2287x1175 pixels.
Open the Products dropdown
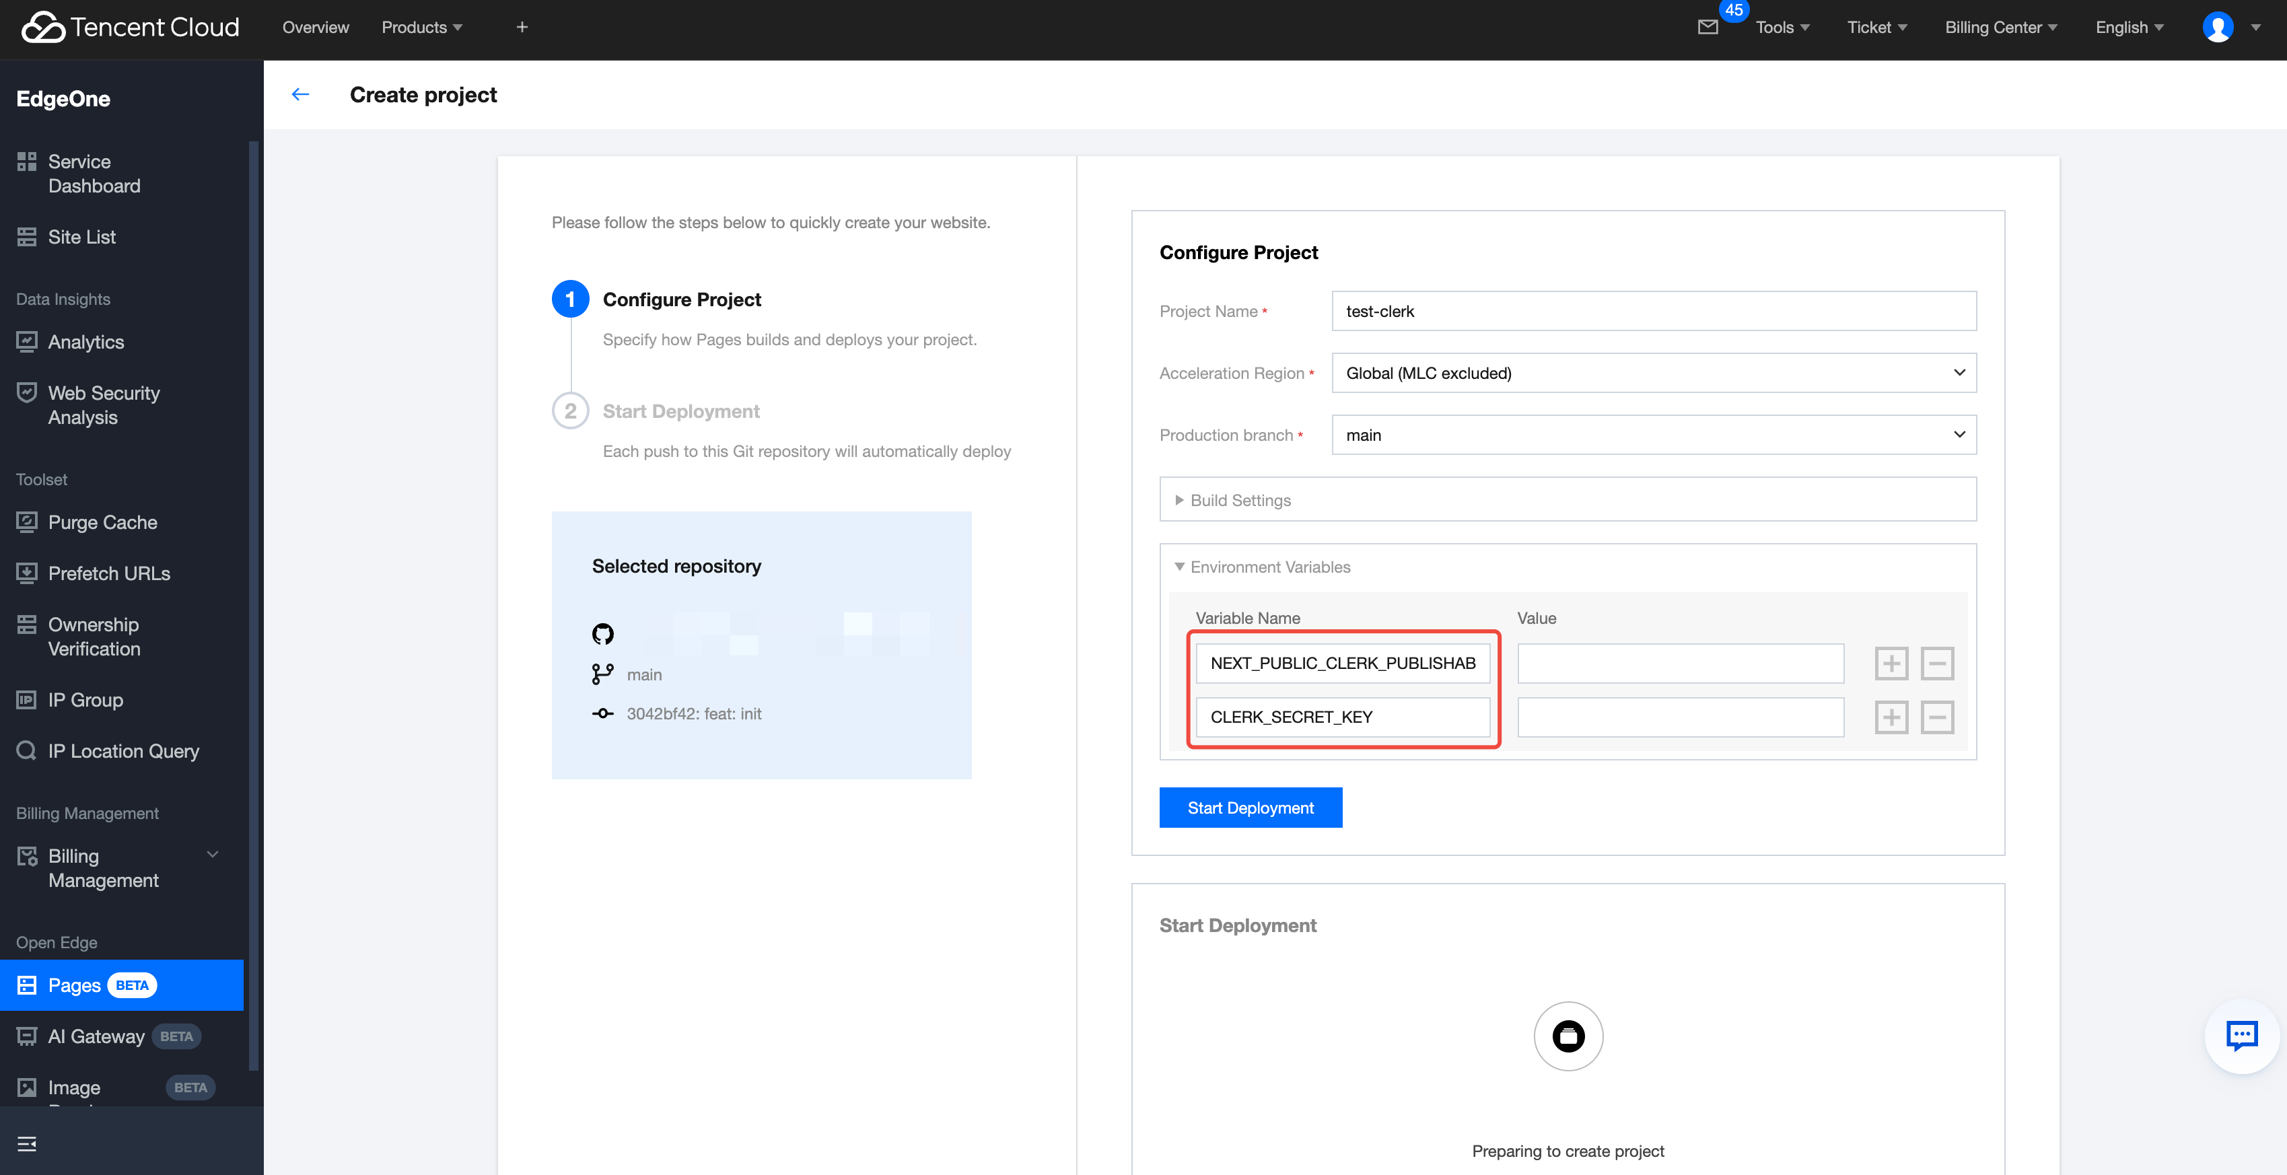[422, 28]
